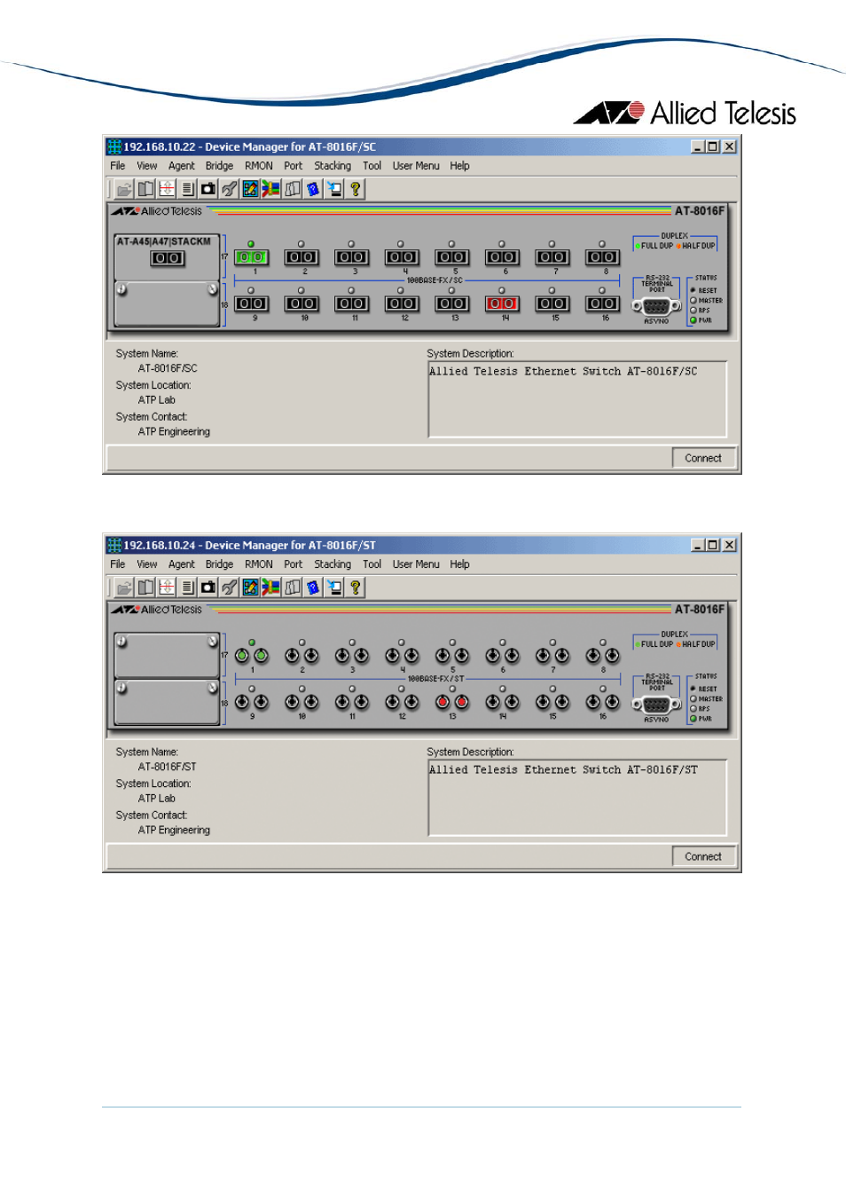Click computer terminal icon in AT-8016F/SC toolbar

[334, 189]
